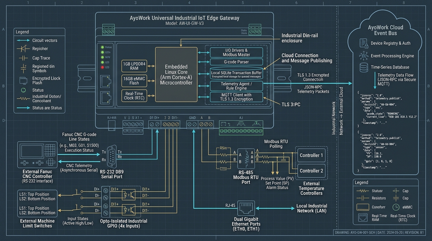
Task: Click the Telemetry Data Flow label
Action: click(x=397, y=79)
